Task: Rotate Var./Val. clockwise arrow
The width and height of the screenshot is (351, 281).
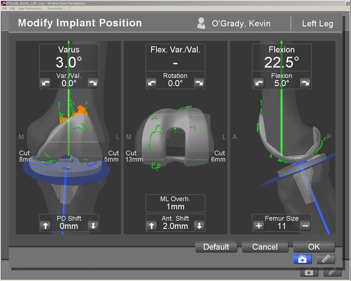Action: click(x=93, y=83)
